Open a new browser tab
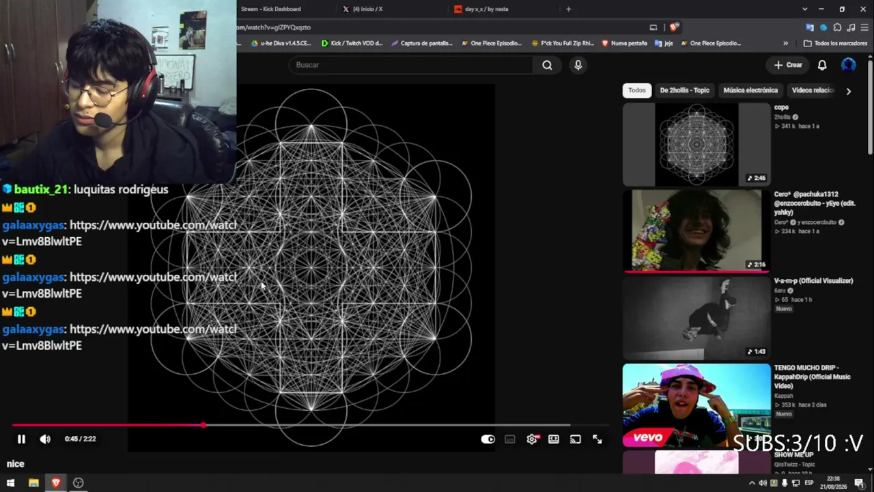Image resolution: width=874 pixels, height=492 pixels. click(568, 9)
